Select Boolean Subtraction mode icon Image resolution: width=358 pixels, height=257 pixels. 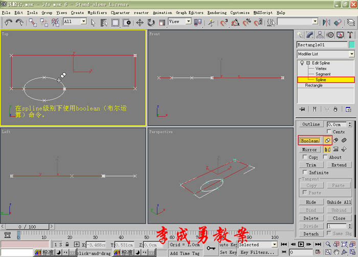pos(335,140)
